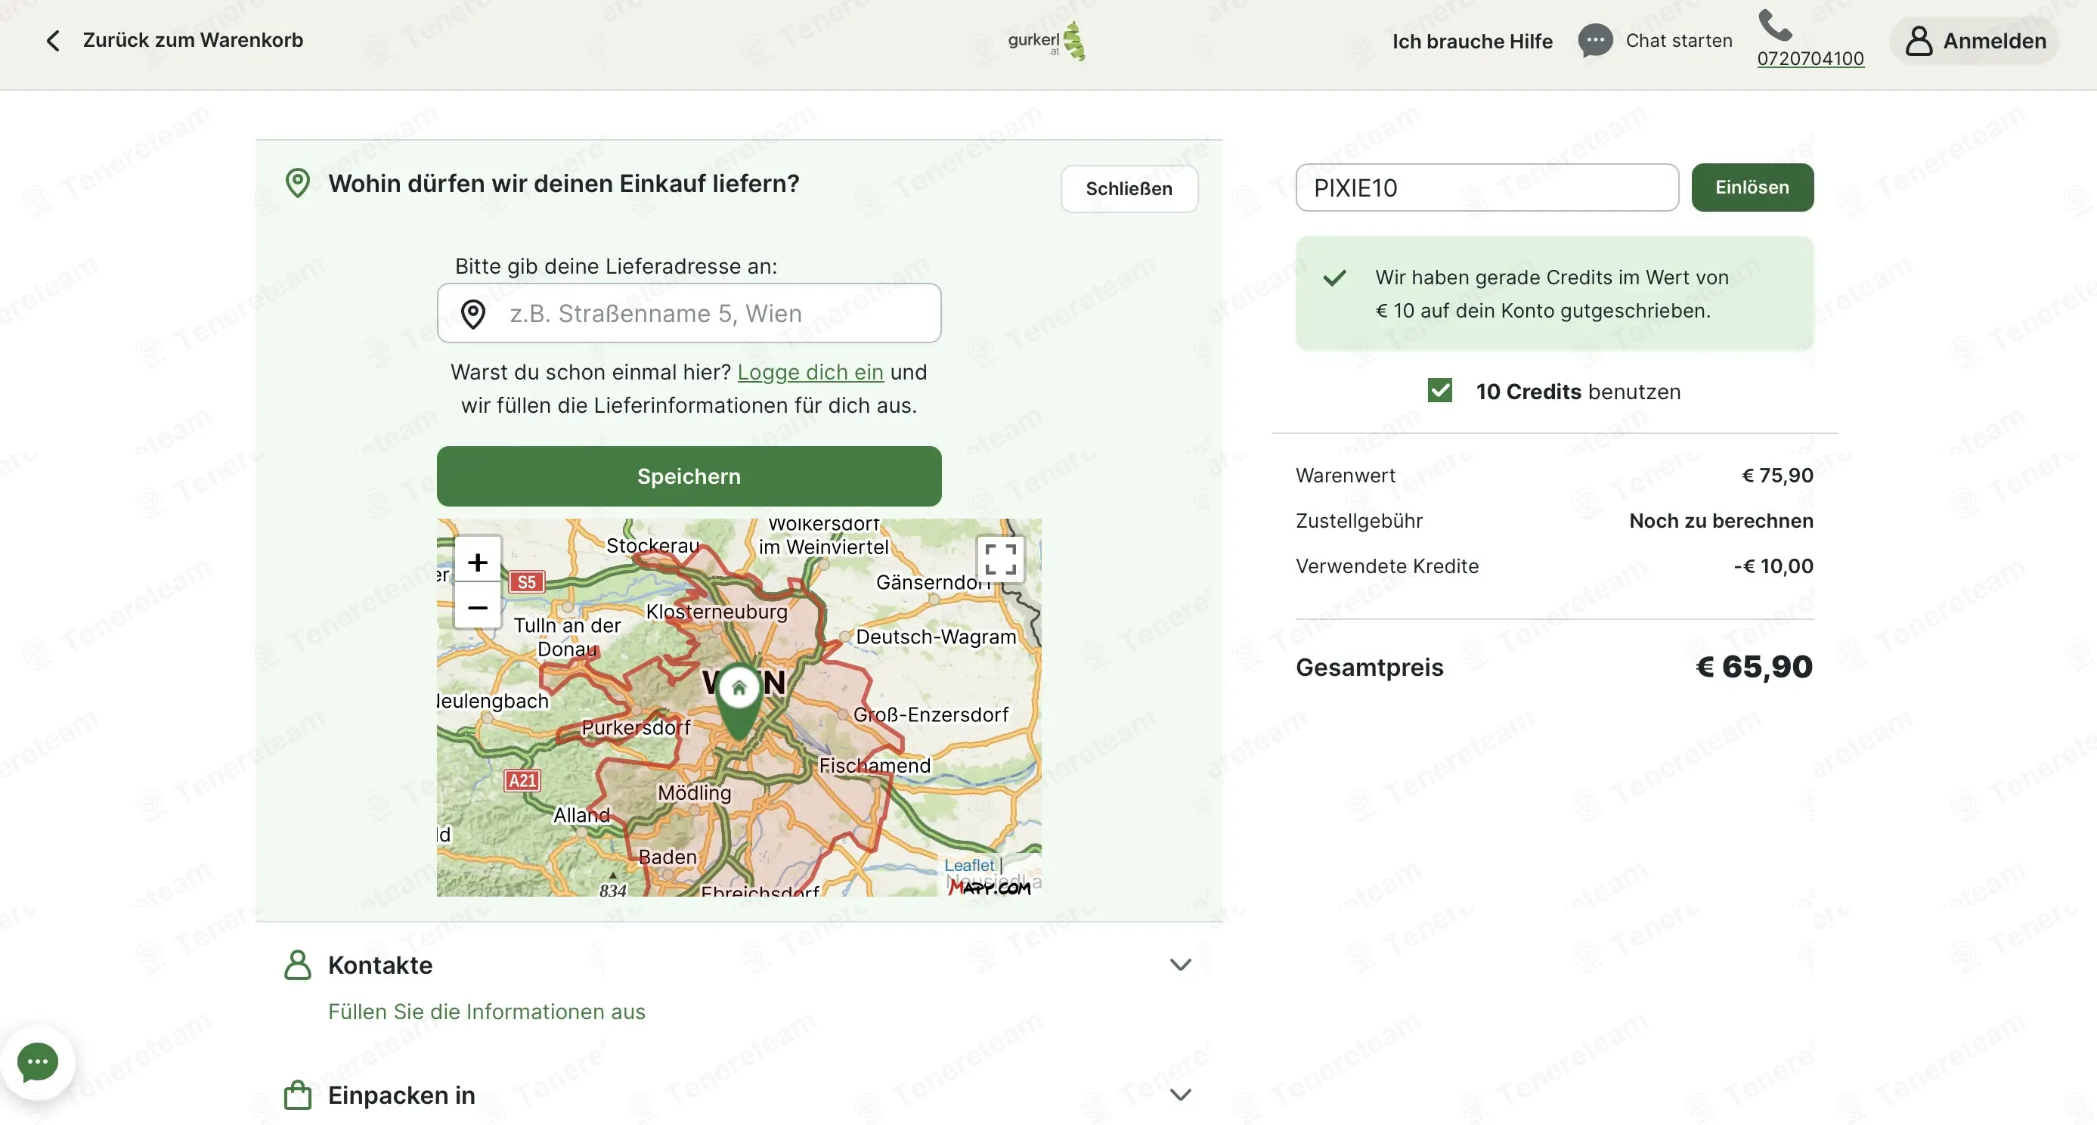Click the Einlösen button
The width and height of the screenshot is (2097, 1125).
[x=1752, y=187]
